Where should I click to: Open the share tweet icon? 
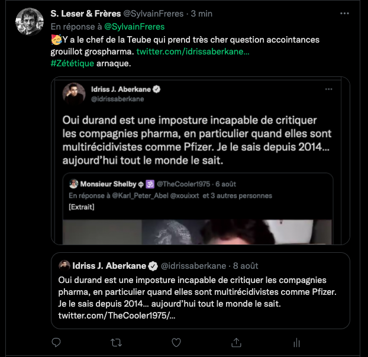(x=236, y=342)
